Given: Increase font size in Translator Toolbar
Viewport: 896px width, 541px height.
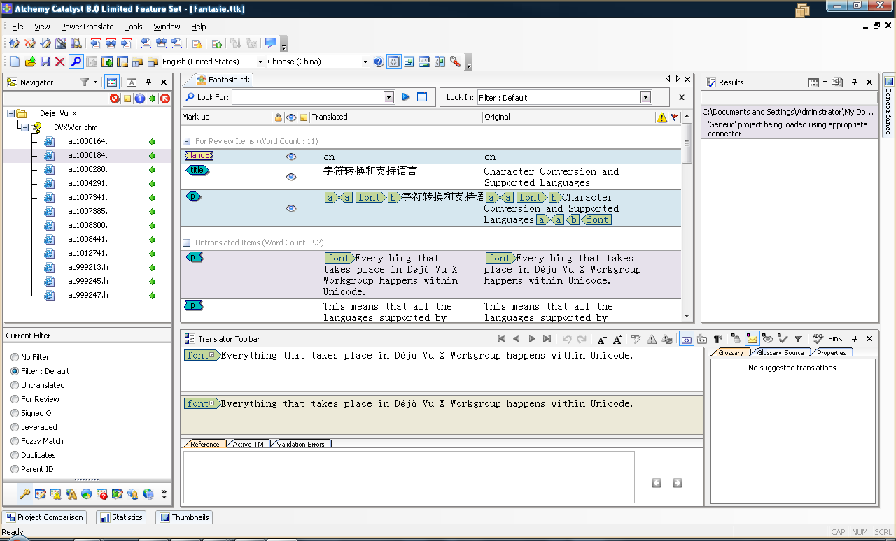Looking at the screenshot, I should tap(617, 339).
